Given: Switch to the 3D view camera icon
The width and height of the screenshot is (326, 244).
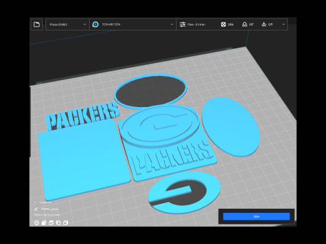Looking at the screenshot, I should point(37,223).
